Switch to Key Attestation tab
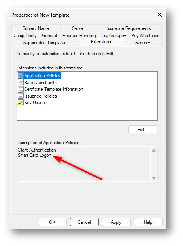This screenshot has width=183, height=246. 145,36
